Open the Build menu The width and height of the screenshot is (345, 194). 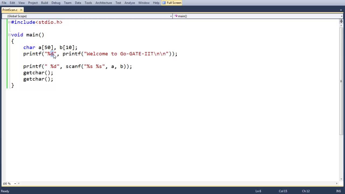(44, 3)
